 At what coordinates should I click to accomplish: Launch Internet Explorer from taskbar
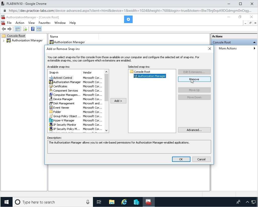pos(124,202)
